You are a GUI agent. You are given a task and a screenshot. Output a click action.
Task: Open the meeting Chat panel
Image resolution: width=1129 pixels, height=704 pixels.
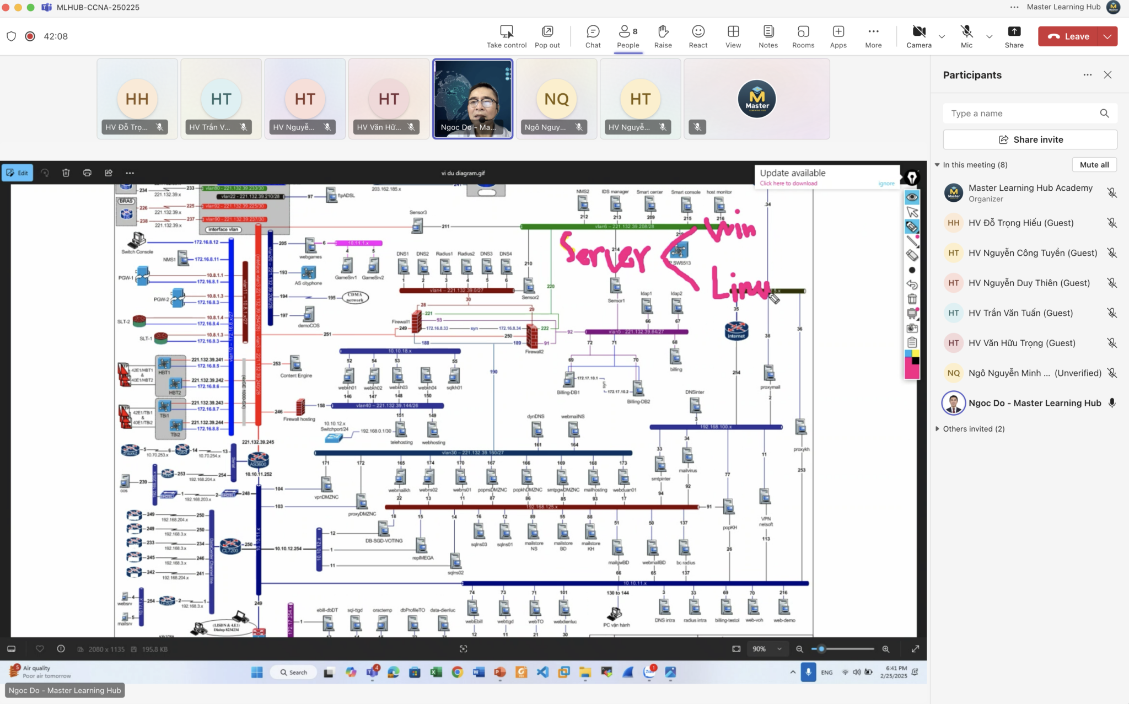tap(592, 35)
